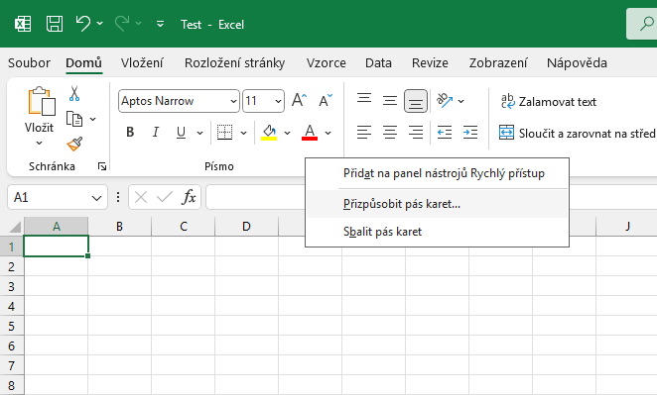The height and width of the screenshot is (395, 657).
Task: Expand the Vložit paste options arrow
Action: [39, 143]
